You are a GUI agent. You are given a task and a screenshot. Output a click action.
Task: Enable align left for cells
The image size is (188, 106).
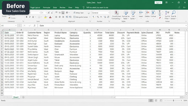[56, 17]
